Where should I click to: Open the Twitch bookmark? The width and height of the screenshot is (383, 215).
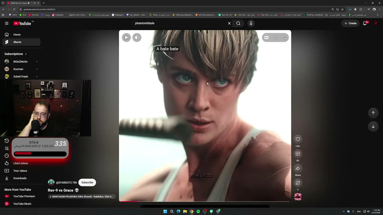pos(13,15)
